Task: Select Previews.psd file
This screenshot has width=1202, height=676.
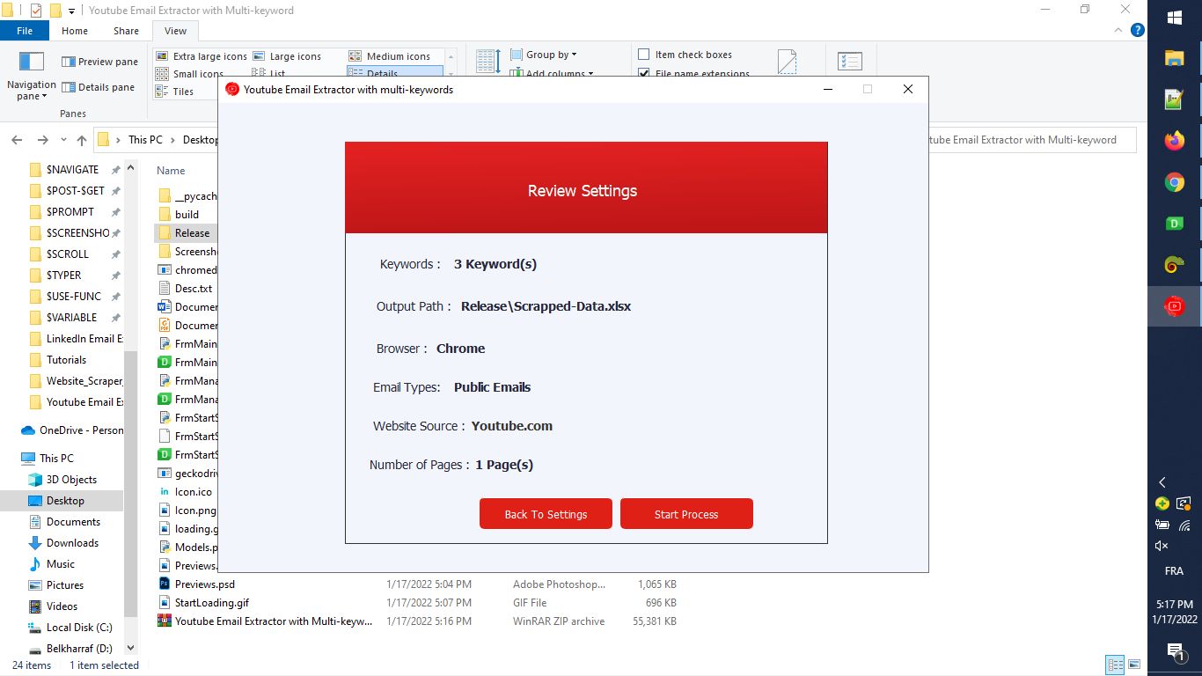Action: (204, 584)
